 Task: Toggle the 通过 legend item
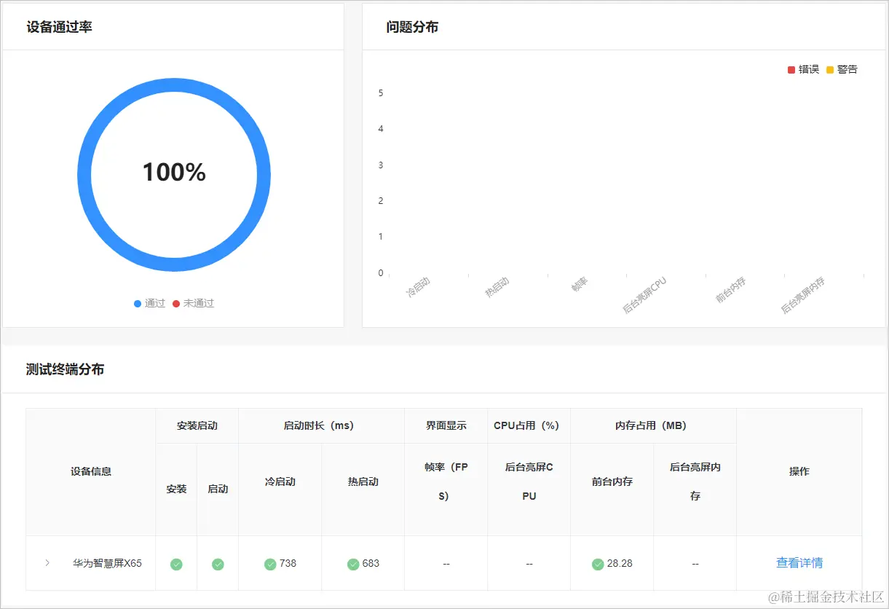click(149, 303)
